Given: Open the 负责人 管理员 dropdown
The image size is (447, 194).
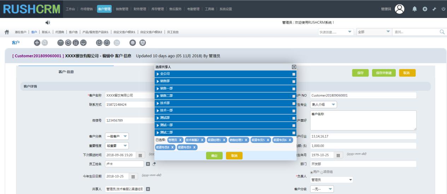Looking at the screenshot, I should coord(332,180).
